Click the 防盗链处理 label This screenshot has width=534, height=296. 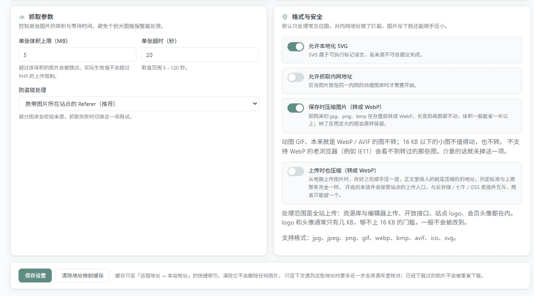tap(32, 90)
